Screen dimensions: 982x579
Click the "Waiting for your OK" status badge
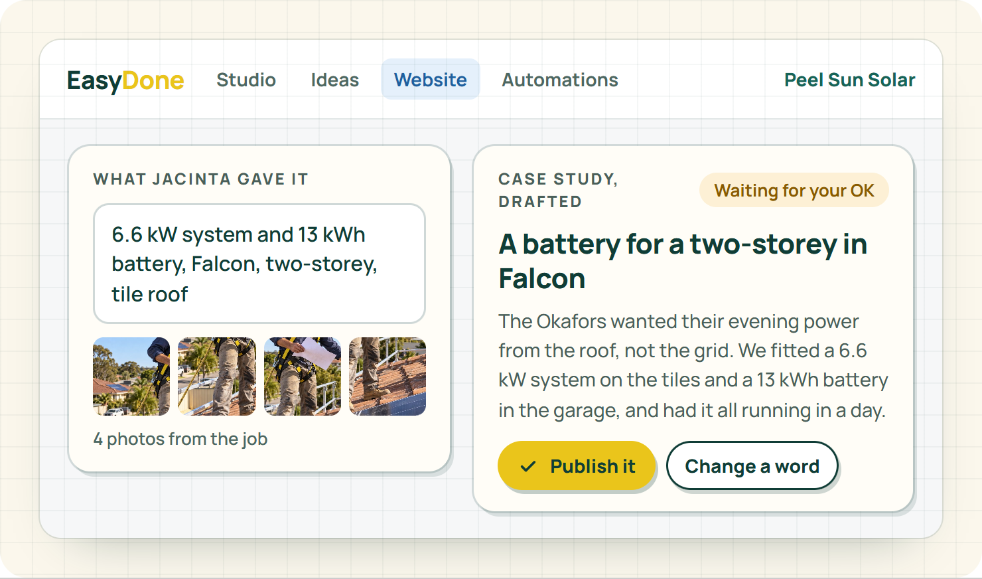pos(794,191)
